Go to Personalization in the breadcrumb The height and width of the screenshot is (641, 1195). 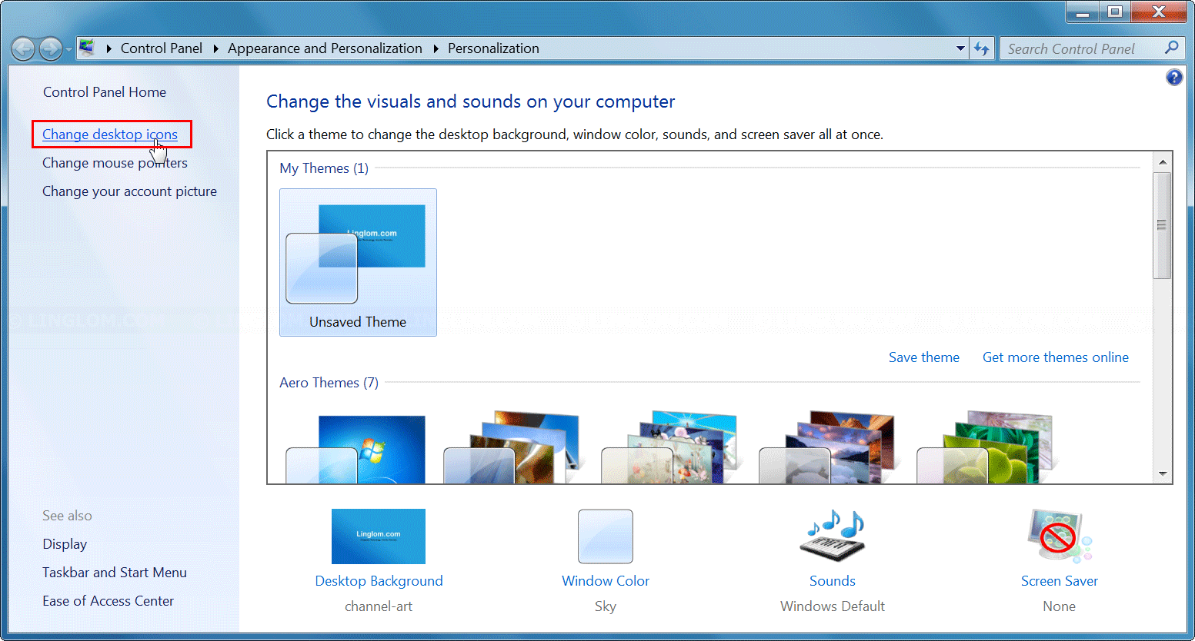pyautogui.click(x=493, y=48)
